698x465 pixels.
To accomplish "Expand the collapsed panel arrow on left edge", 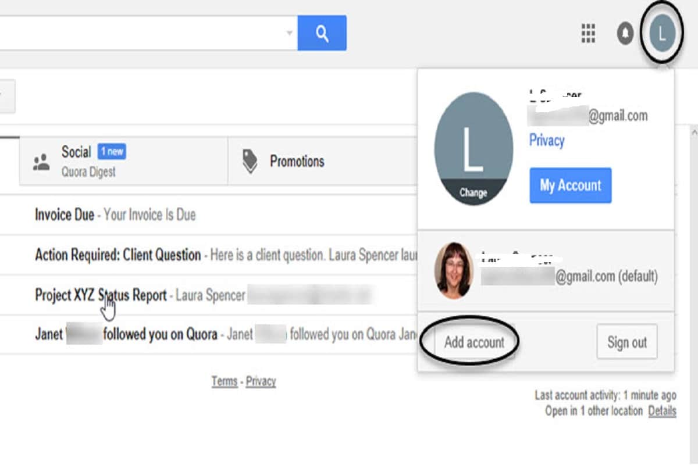I will click(x=7, y=96).
